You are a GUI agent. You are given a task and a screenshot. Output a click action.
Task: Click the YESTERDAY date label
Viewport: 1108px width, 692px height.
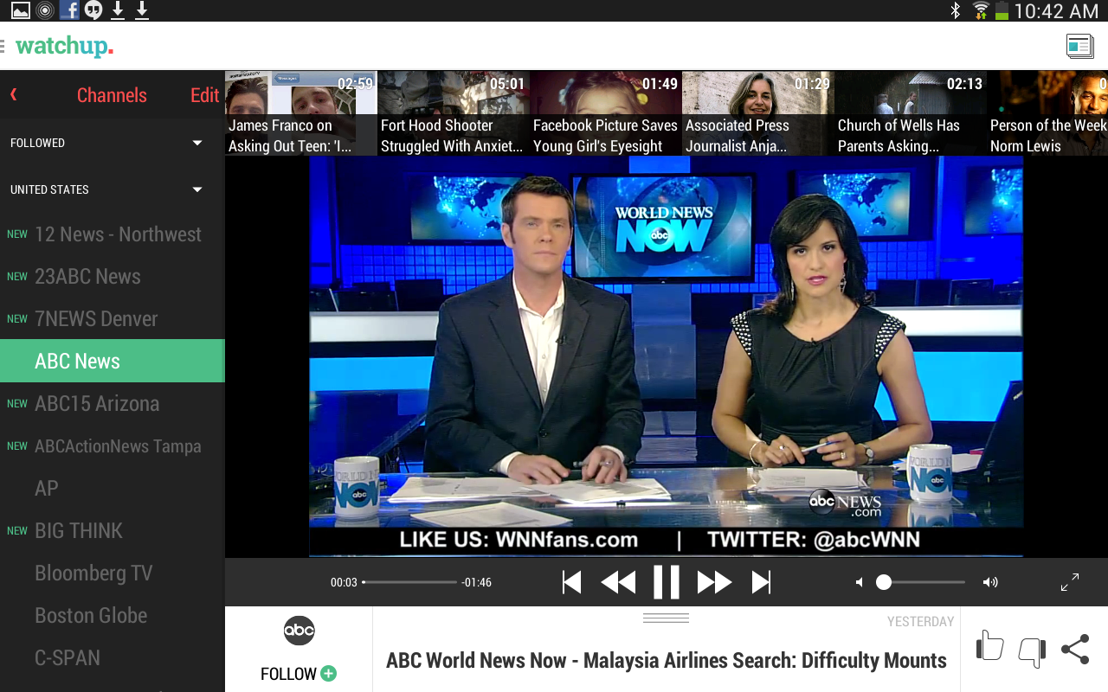click(920, 621)
